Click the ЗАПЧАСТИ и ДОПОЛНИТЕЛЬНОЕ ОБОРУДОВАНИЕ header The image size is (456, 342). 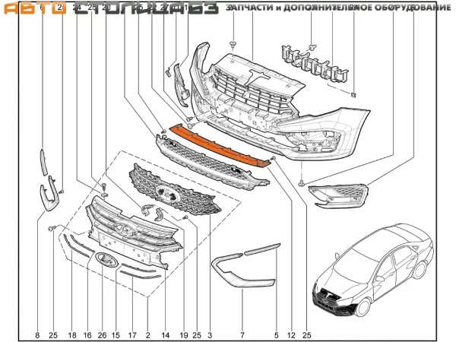338,8
